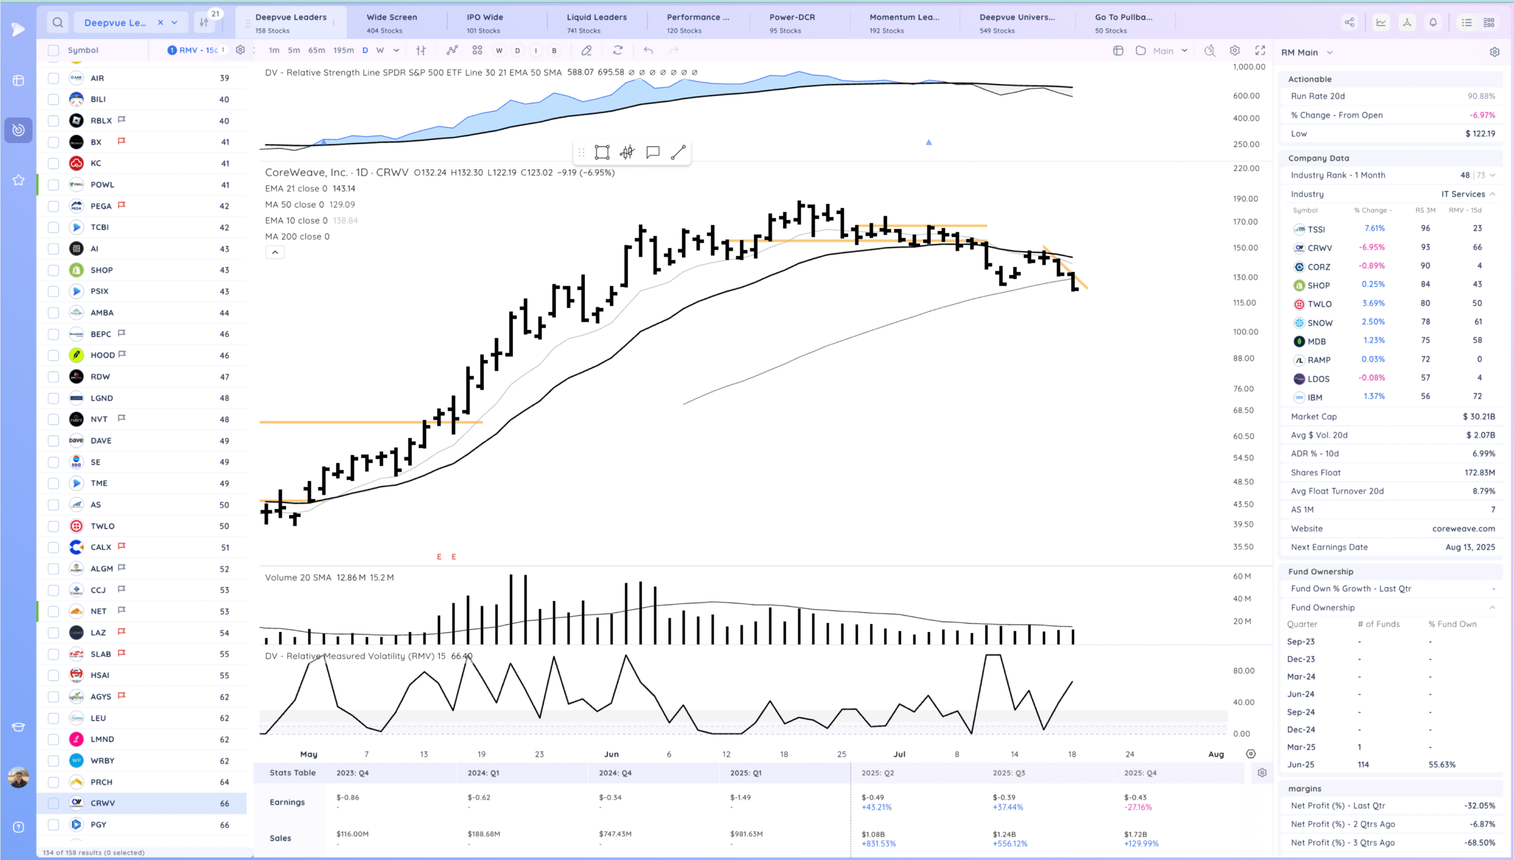1514x860 pixels.
Task: Open the search magnifier icon
Action: pyautogui.click(x=57, y=22)
